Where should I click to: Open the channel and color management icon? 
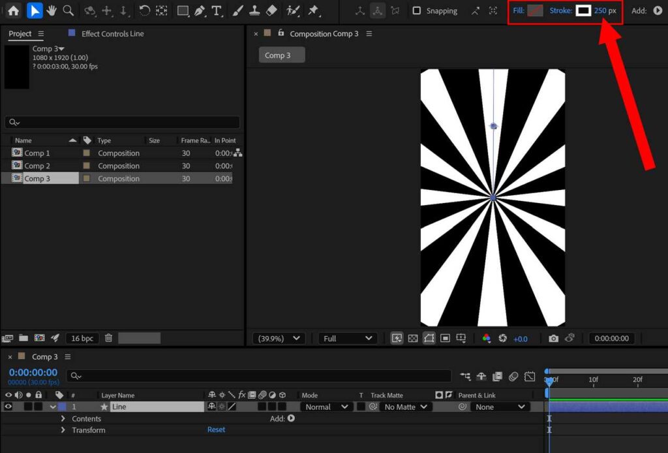486,338
